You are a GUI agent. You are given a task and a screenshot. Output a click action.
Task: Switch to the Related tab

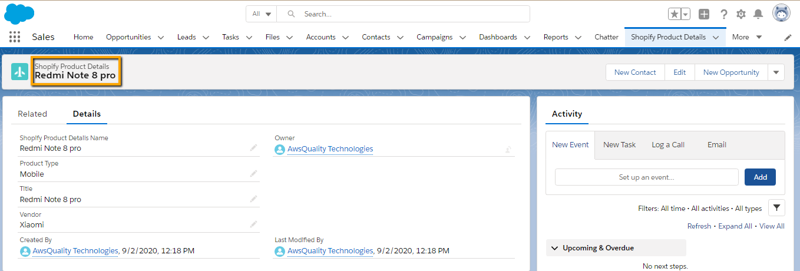[32, 114]
